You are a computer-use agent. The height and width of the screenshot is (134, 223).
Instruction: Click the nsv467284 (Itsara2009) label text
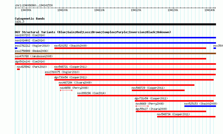tap(75, 83)
